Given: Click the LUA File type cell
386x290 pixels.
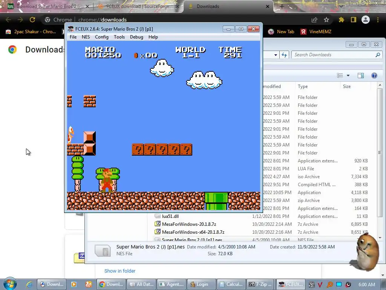Looking at the screenshot, I should click(x=306, y=169).
